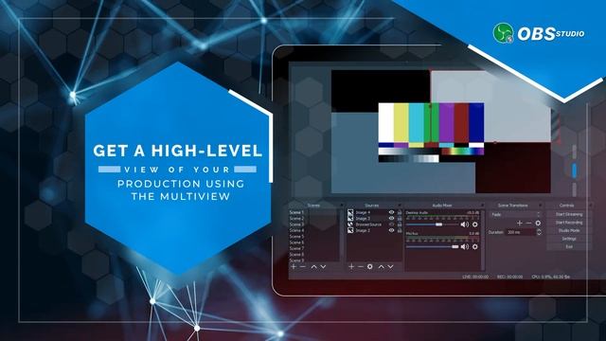Click the Duration spinner arrows
The image size is (606, 341).
tap(539, 232)
